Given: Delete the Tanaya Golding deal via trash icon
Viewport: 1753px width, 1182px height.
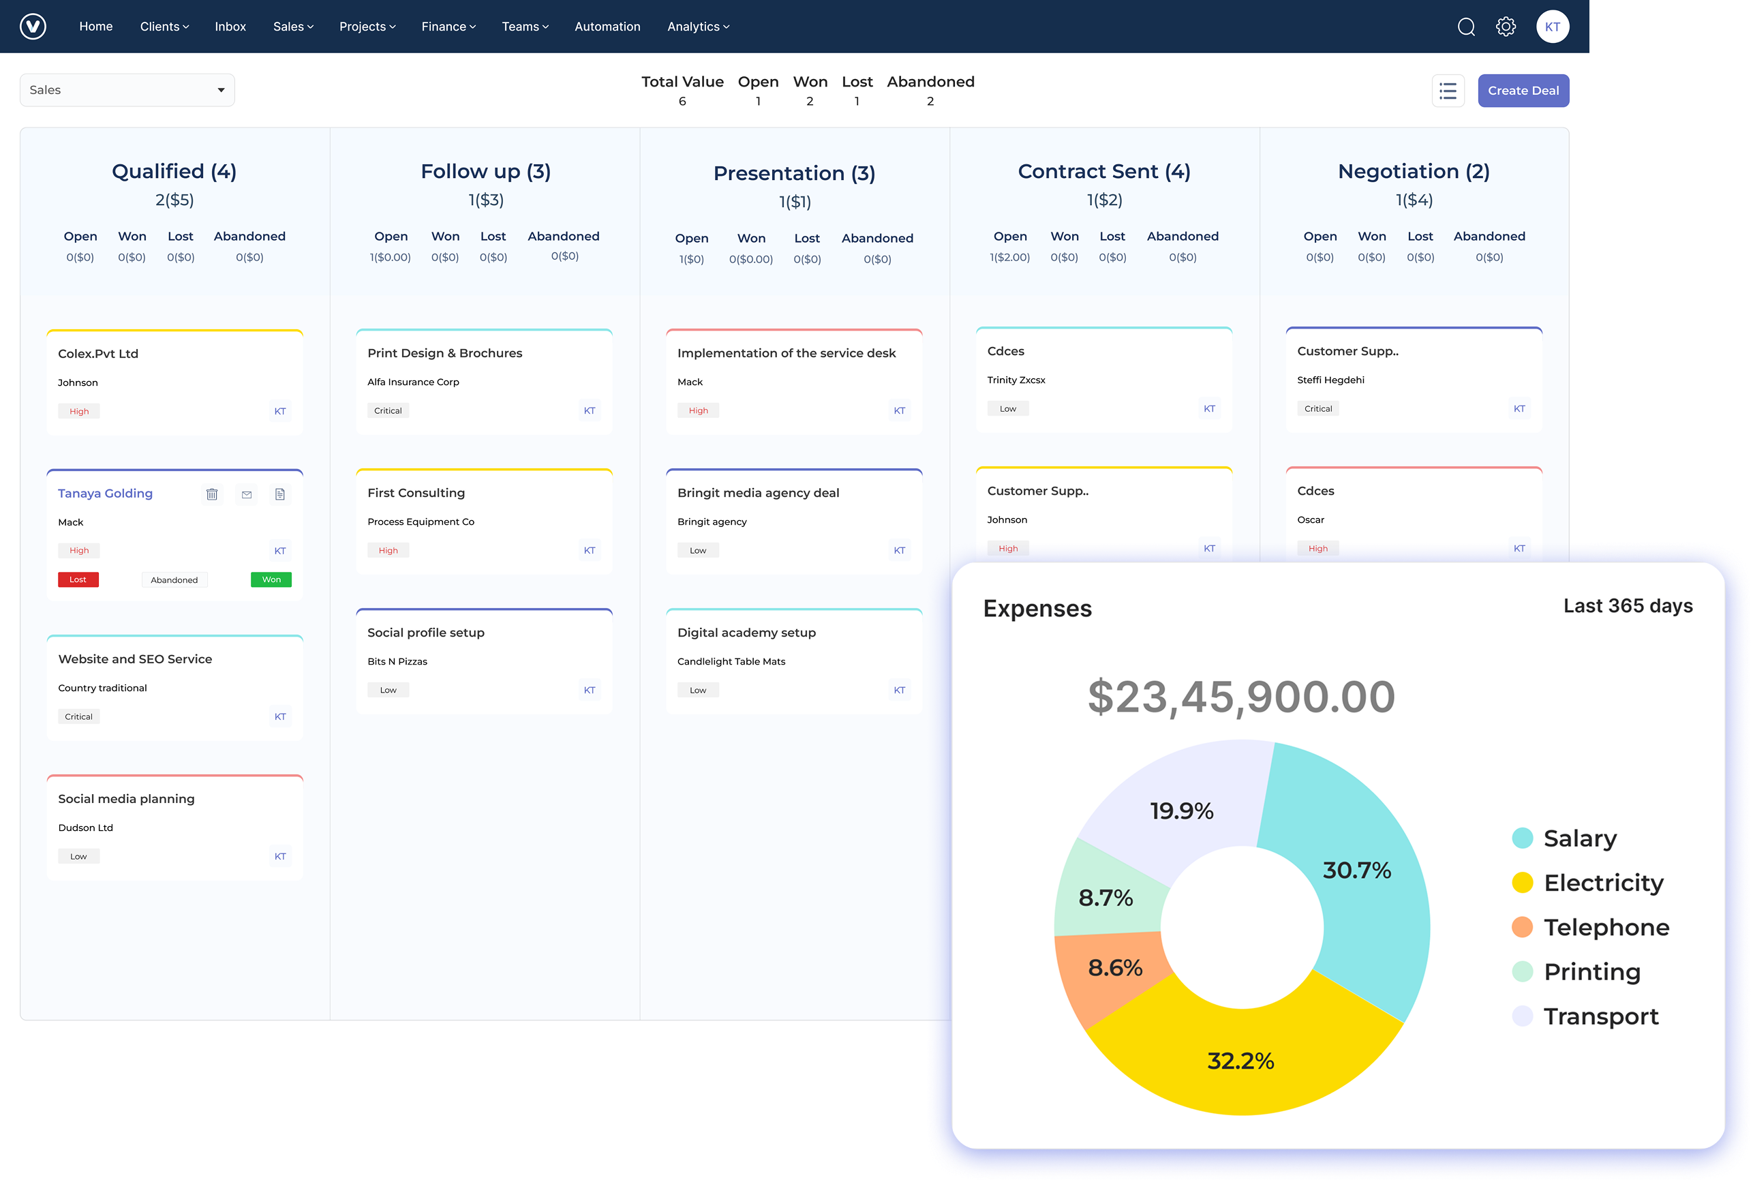Looking at the screenshot, I should pos(212,494).
